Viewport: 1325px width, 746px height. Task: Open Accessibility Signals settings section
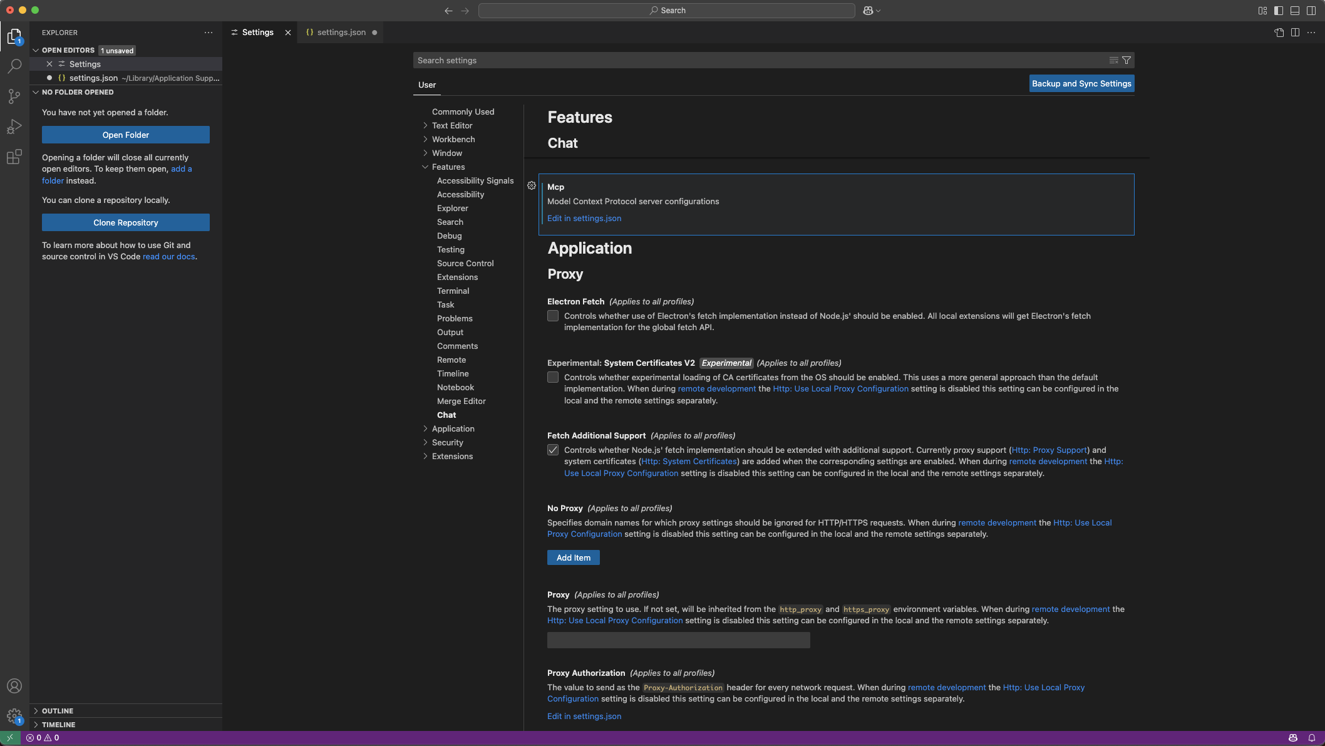[x=475, y=180]
